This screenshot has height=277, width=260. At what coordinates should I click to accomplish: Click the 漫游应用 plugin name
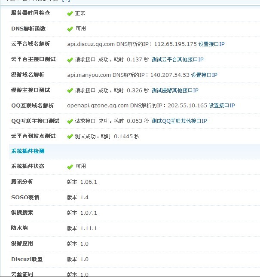[x=22, y=244]
